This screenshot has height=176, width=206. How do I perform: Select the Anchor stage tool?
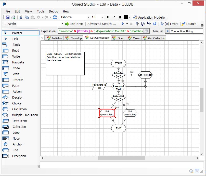[x=18, y=144]
